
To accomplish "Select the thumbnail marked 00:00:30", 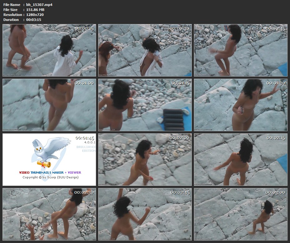I will (145, 50).
